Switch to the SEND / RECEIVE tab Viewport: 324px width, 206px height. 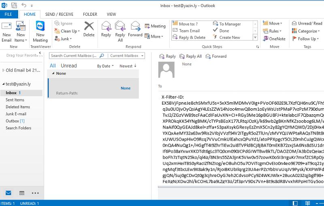[x=59, y=15]
